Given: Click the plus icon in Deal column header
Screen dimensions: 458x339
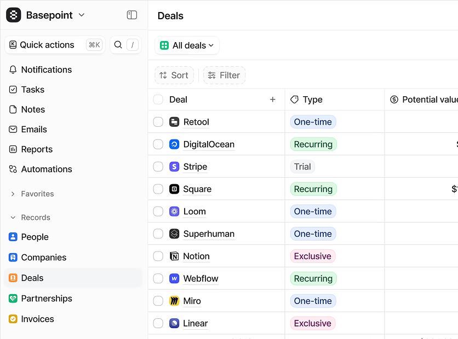Looking at the screenshot, I should (x=273, y=100).
